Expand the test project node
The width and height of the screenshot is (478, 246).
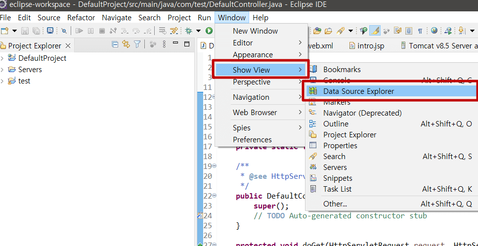pos(2,82)
